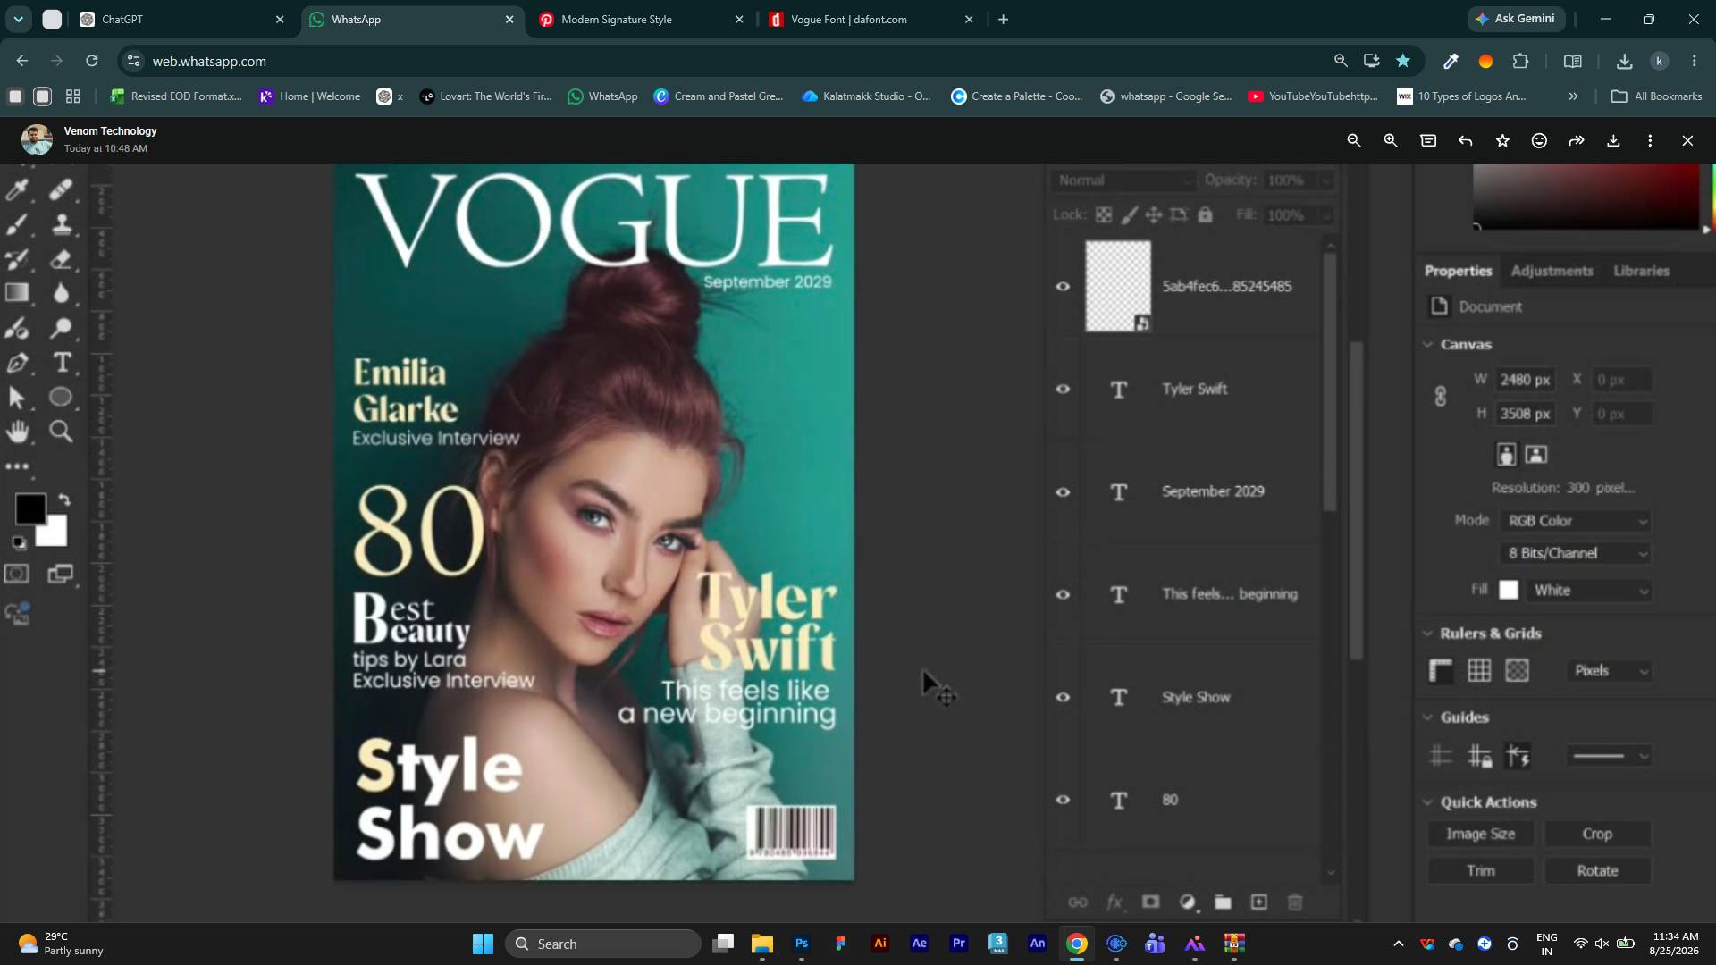Click the Crop quick action button

[x=1597, y=834]
